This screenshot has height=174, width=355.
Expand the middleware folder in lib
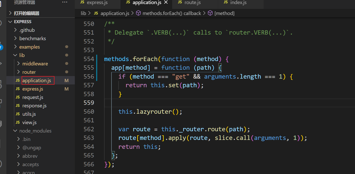(35, 64)
